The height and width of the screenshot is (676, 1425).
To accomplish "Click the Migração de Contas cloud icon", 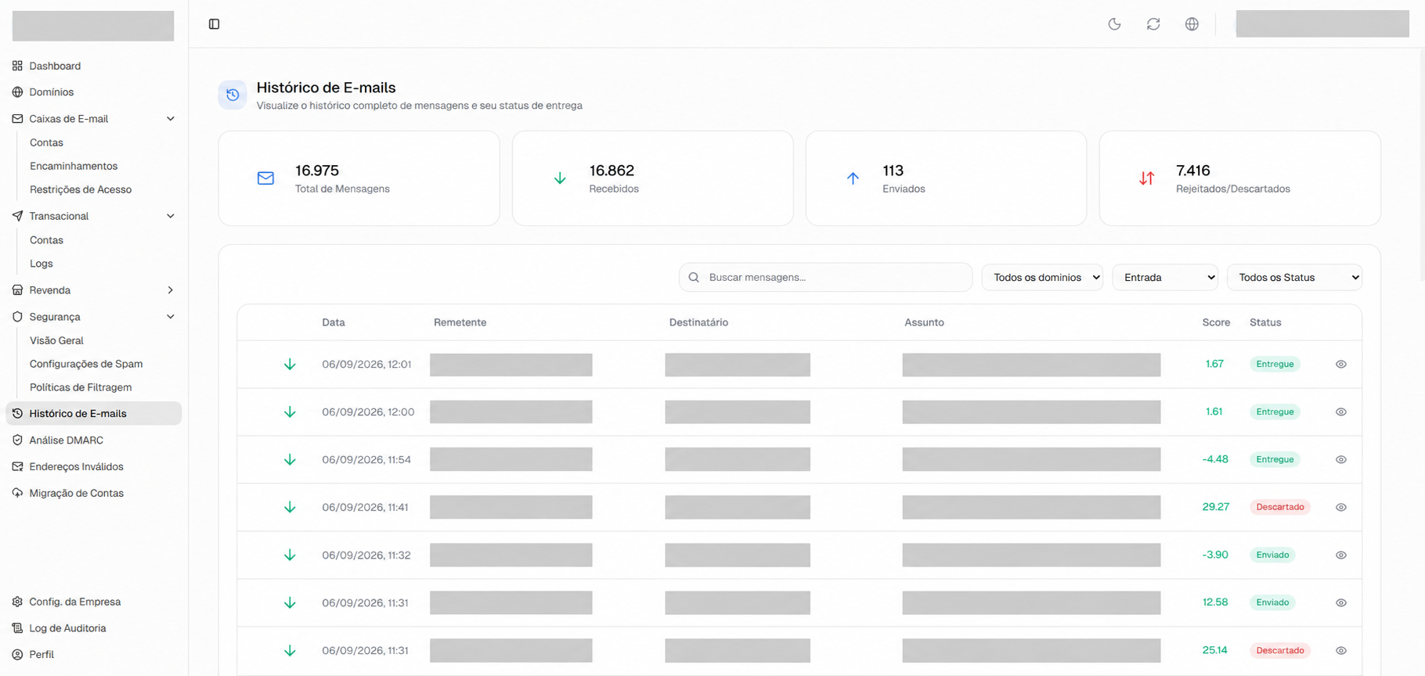I will pos(17,493).
